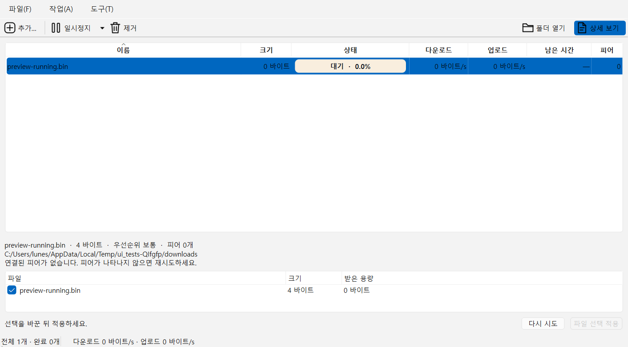Click the 파일 선택 적용 button
This screenshot has height=347, width=628.
coord(596,323)
